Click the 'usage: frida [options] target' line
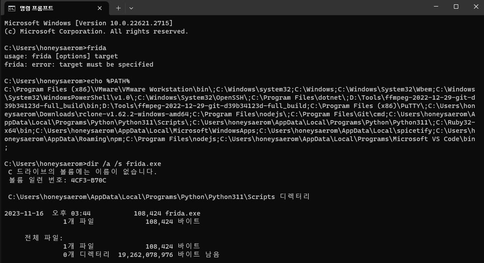The width and height of the screenshot is (484, 263). click(x=61, y=56)
